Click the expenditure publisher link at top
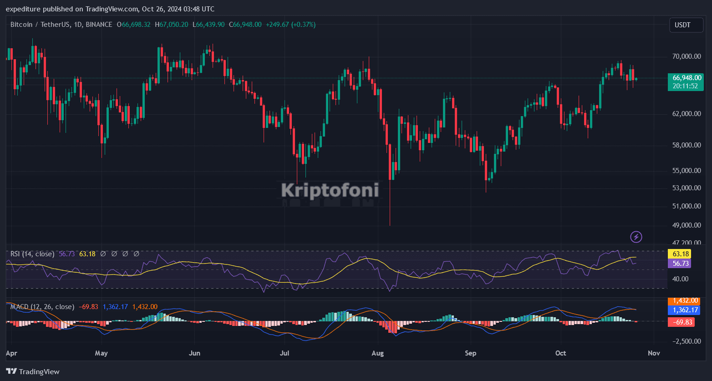This screenshot has height=381, width=712. click(x=21, y=9)
